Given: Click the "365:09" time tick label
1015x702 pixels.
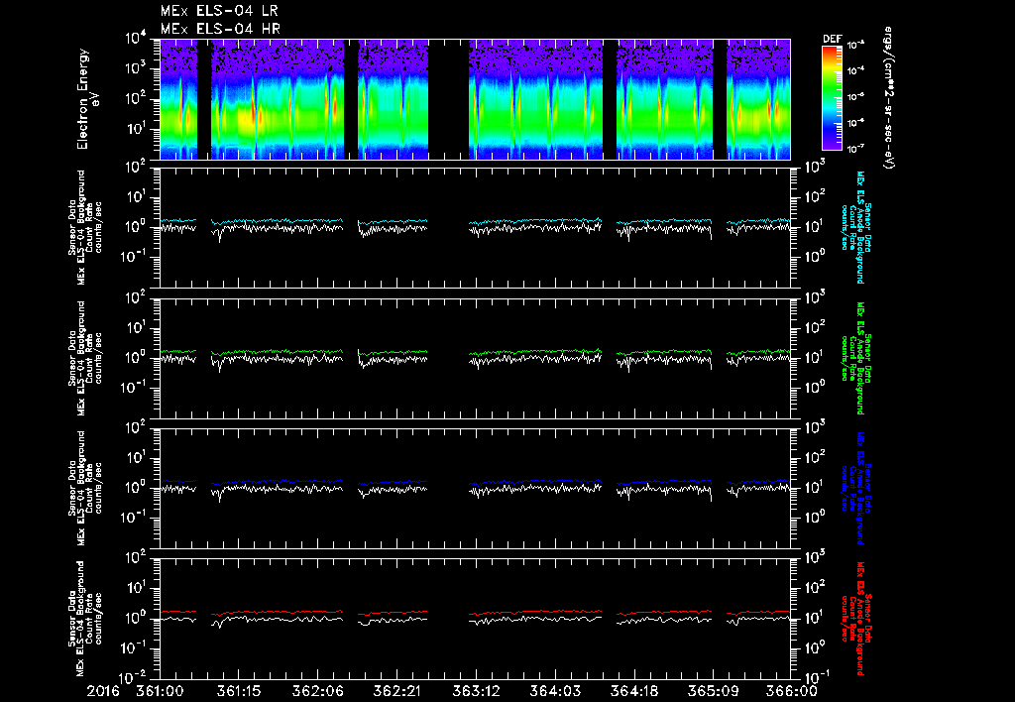Looking at the screenshot, I should click(713, 691).
